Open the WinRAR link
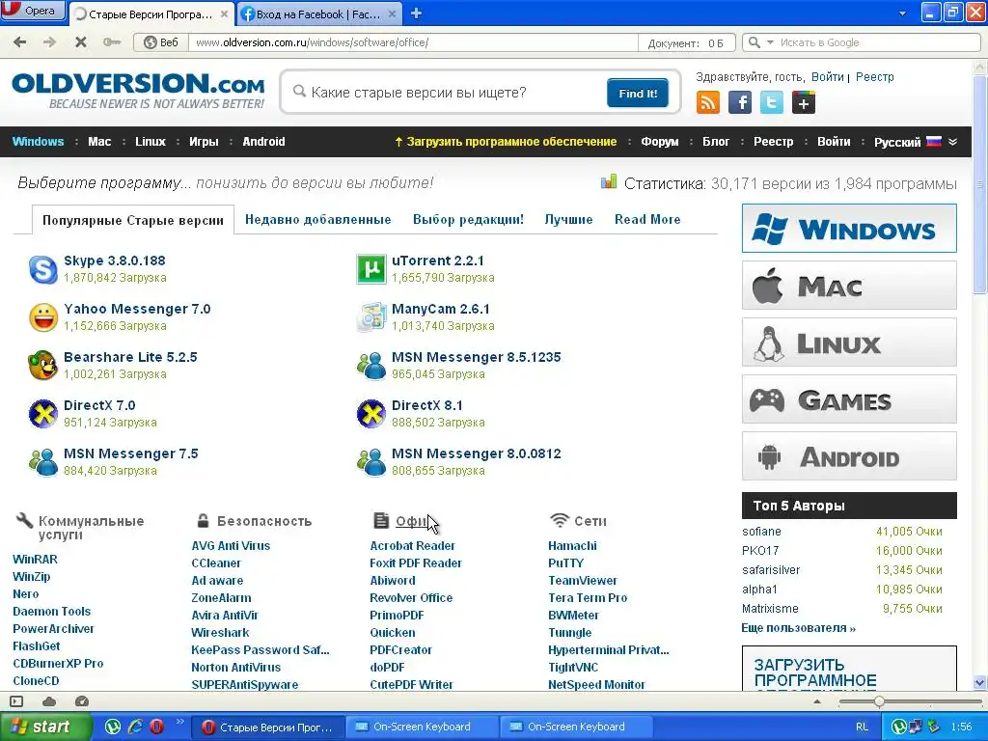This screenshot has width=988, height=741. point(36,559)
